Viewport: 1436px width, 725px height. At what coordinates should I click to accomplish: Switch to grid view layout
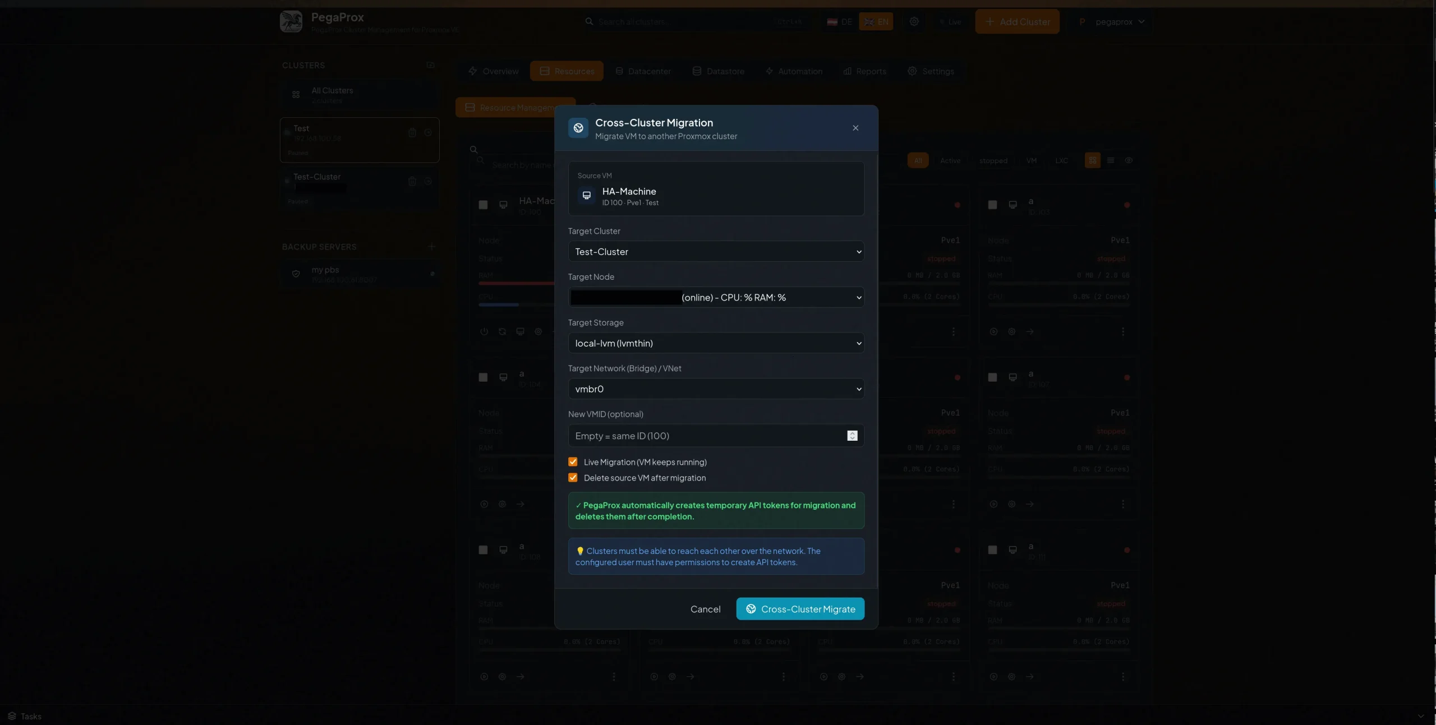tap(1092, 160)
